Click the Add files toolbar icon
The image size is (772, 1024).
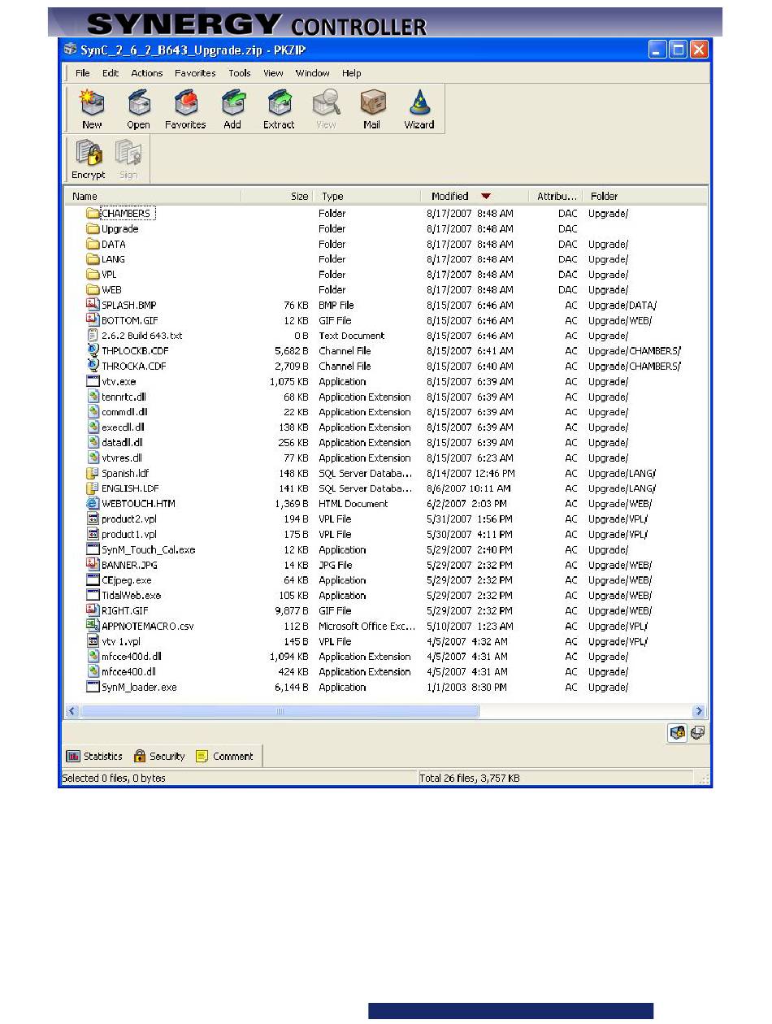232,103
